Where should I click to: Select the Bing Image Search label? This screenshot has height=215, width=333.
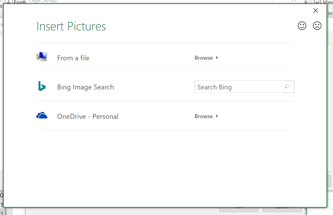(x=85, y=87)
